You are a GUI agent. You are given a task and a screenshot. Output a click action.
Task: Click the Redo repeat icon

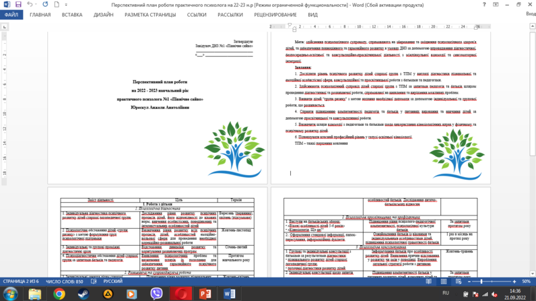(45, 5)
